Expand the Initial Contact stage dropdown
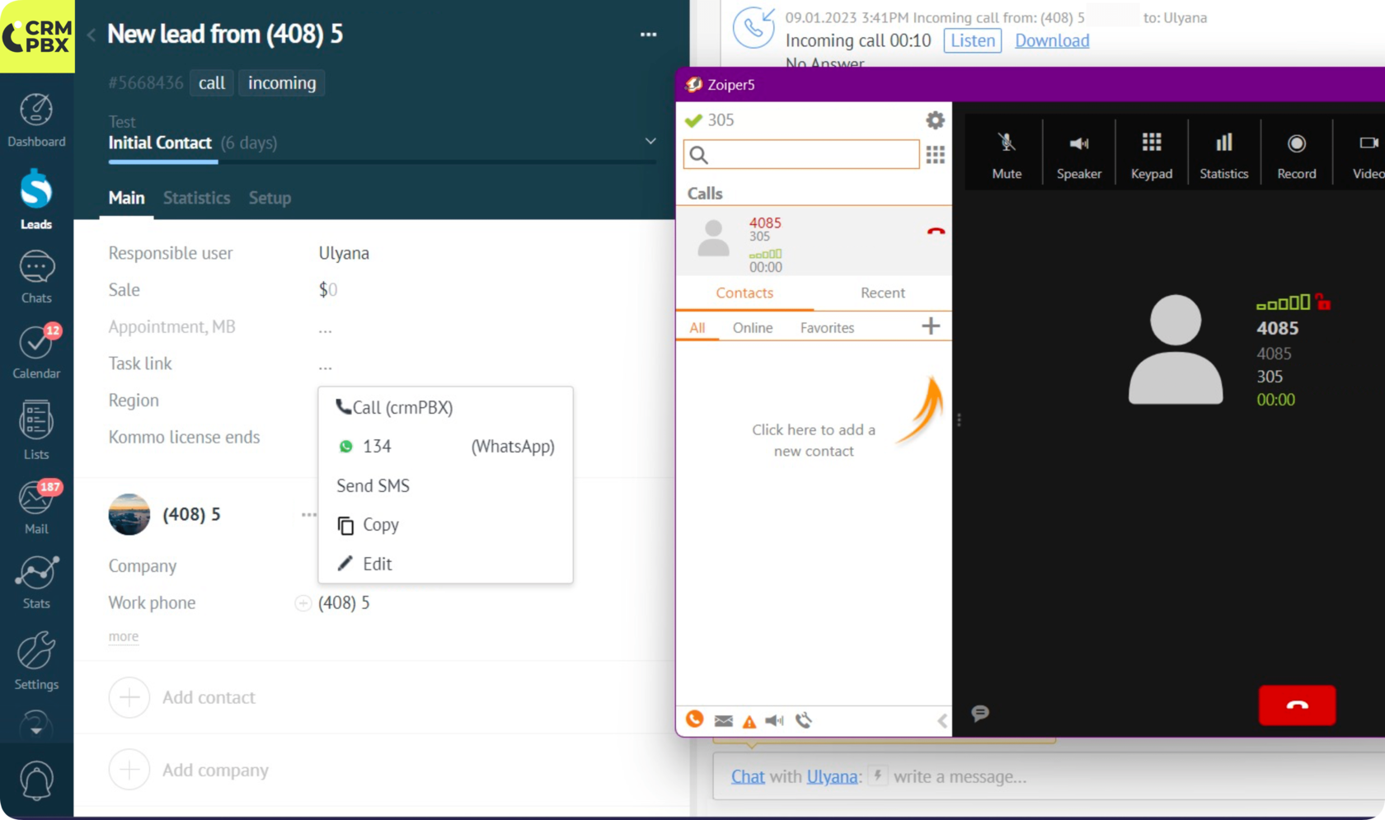This screenshot has height=820, width=1385. 650,142
